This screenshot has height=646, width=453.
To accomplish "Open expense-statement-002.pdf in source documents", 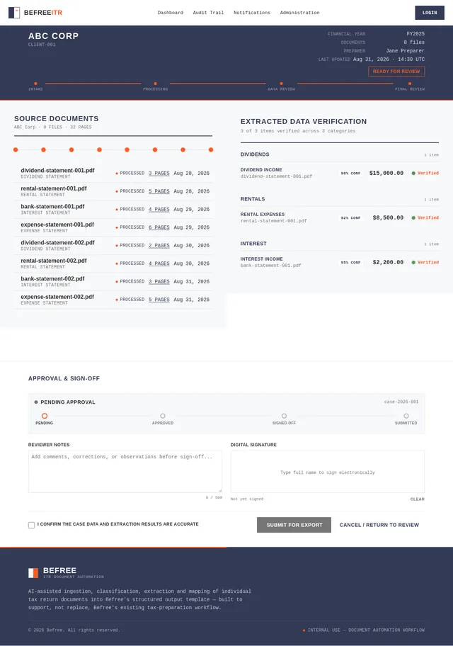I will click(57, 297).
